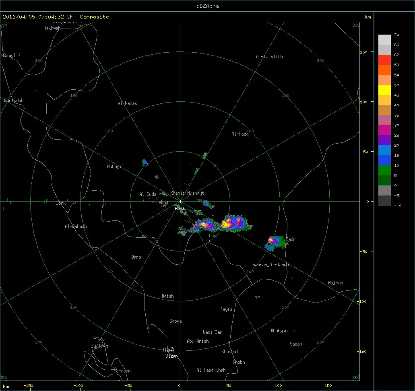The image size is (415, 391).
Task: Select the Farasan island label
Action: [122, 371]
